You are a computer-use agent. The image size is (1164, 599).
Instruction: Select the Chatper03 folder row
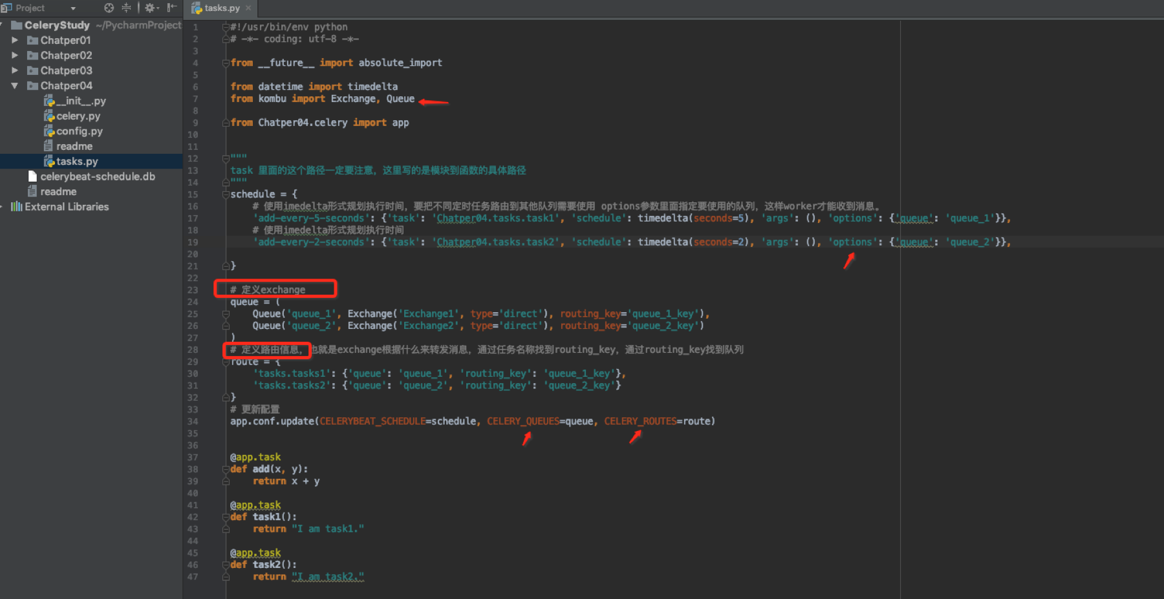(91, 70)
